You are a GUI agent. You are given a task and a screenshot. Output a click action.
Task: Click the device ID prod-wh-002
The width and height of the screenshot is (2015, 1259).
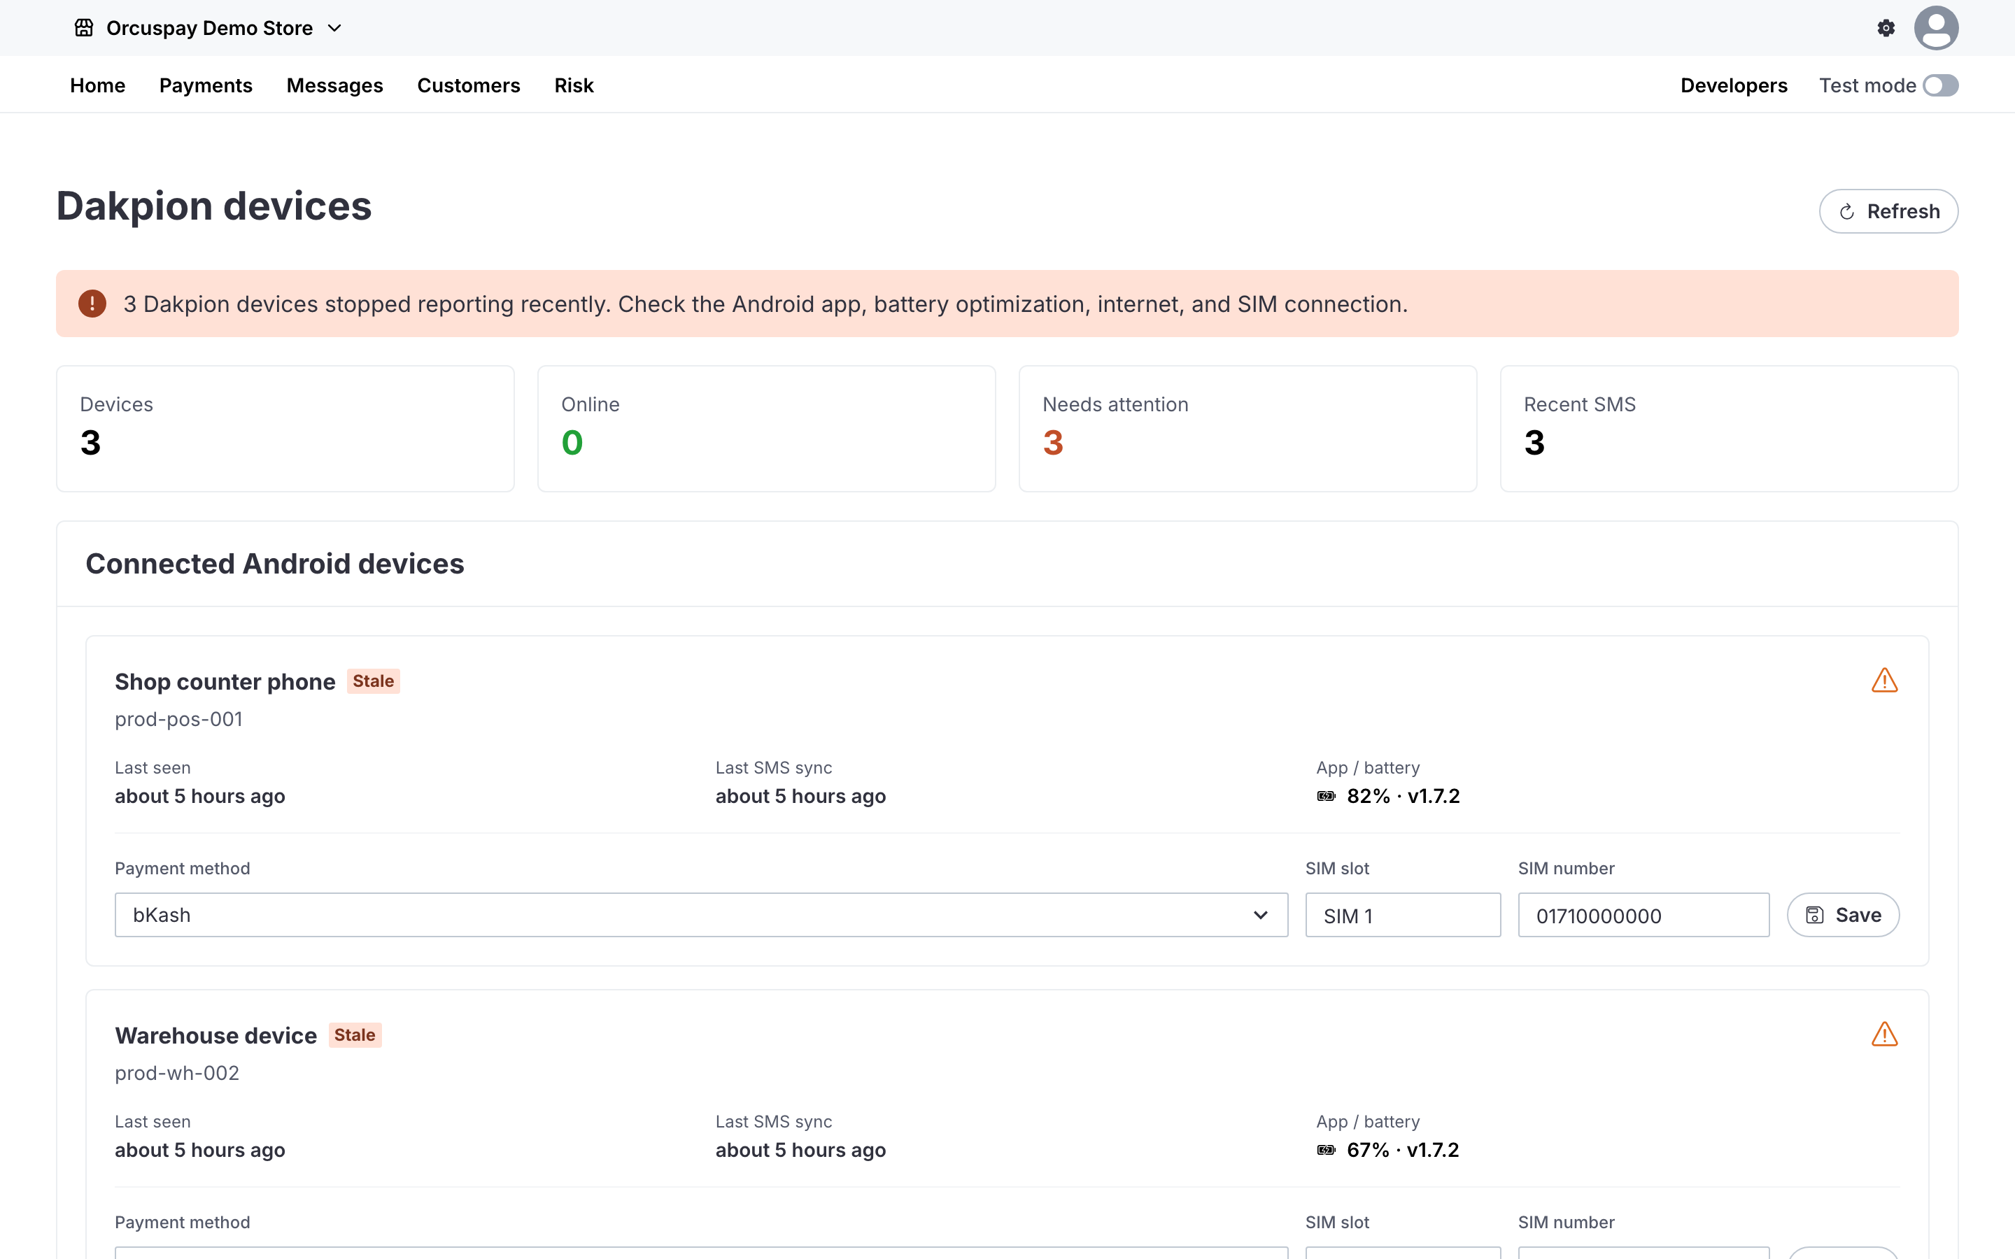(x=177, y=1074)
